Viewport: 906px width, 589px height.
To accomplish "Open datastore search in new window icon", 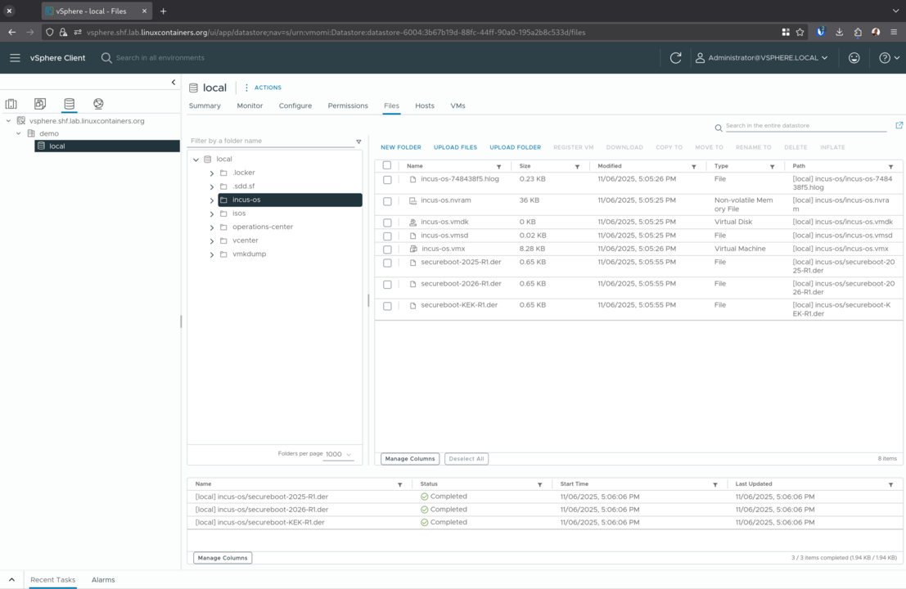I will tap(899, 125).
